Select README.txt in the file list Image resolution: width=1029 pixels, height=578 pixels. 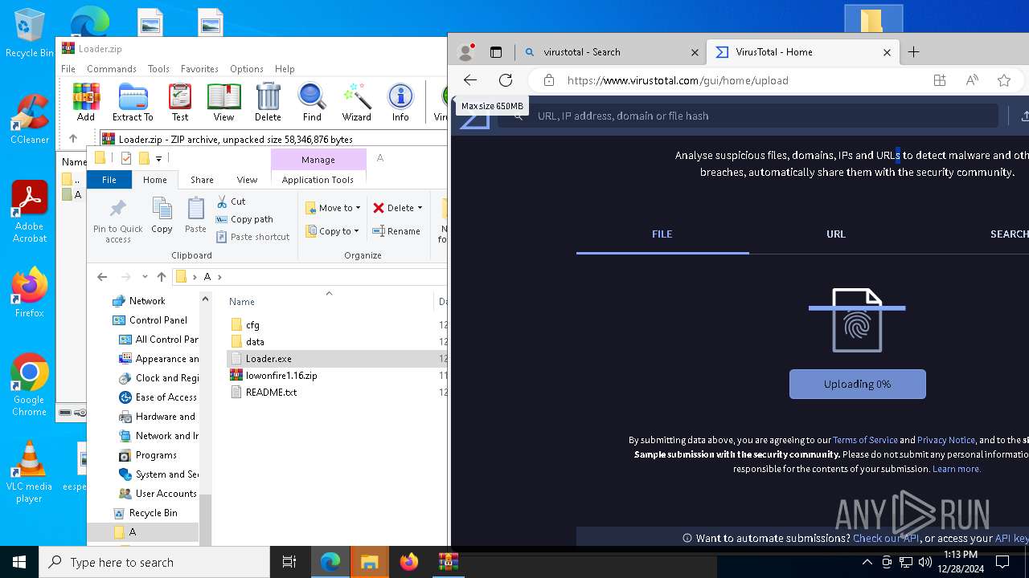click(x=271, y=393)
